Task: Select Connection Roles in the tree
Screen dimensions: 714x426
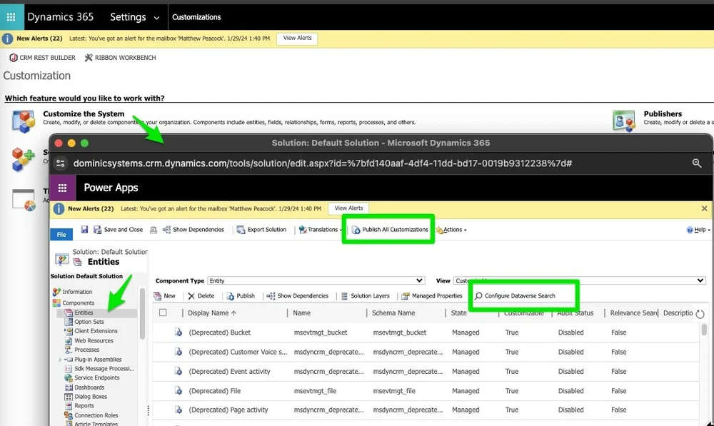Action: (x=91, y=415)
